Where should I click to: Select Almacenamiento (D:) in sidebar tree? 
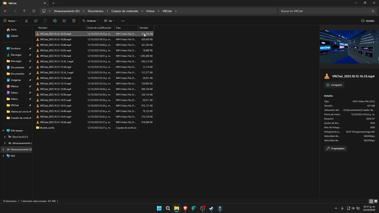17,149
